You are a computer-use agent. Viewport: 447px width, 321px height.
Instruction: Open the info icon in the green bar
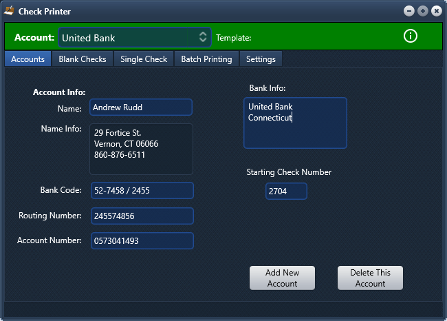[x=411, y=37]
